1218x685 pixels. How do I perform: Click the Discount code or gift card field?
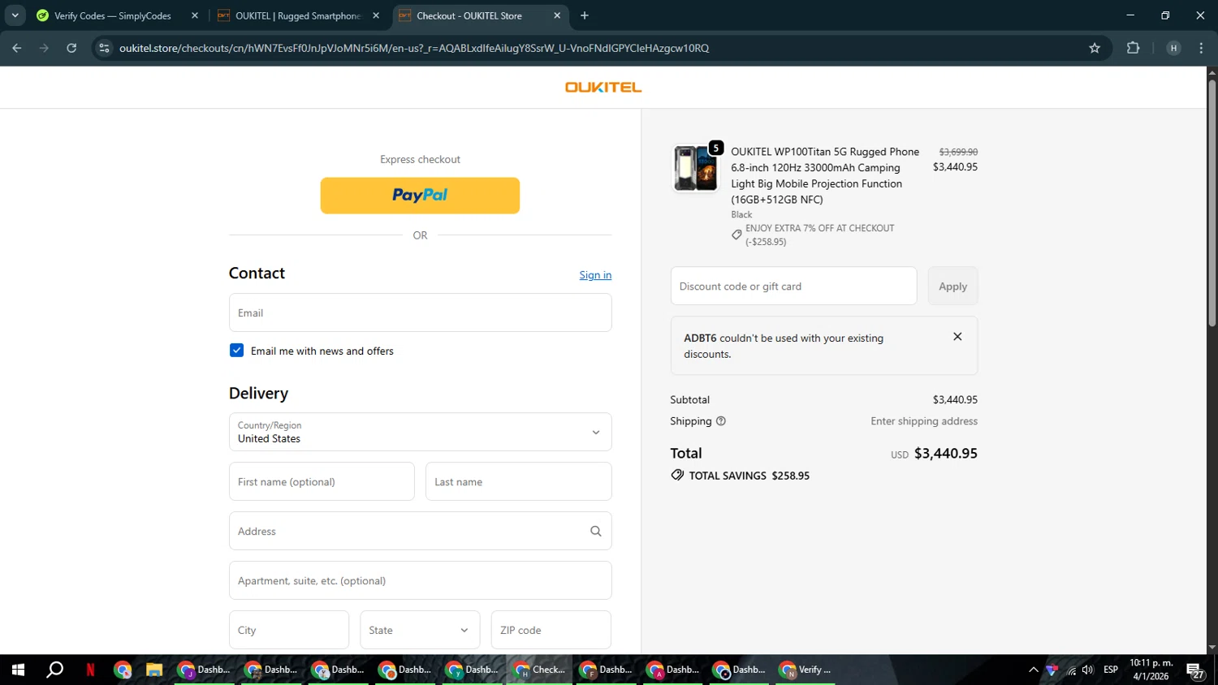click(x=793, y=286)
